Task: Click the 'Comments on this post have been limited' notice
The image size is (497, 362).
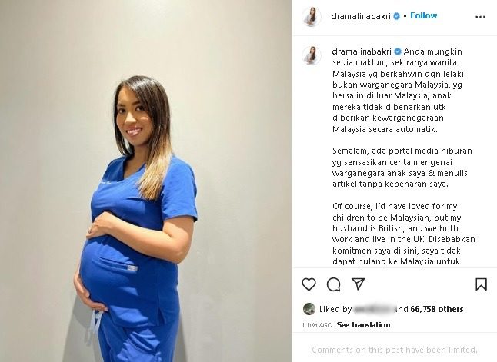Action: (395, 350)
